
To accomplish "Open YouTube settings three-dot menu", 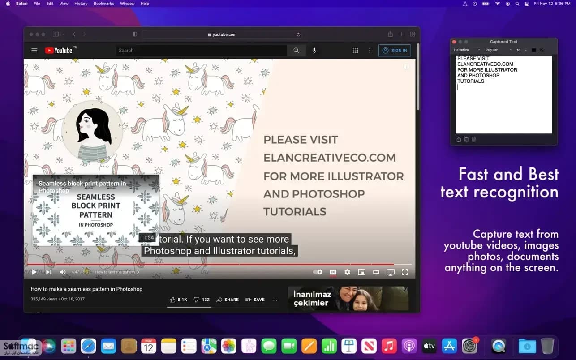I will pos(370,51).
